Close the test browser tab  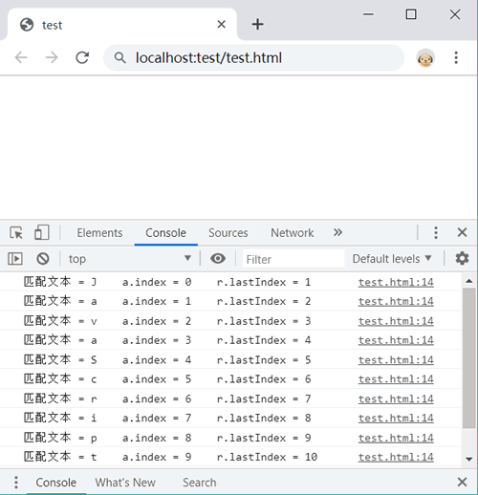pyautogui.click(x=221, y=24)
